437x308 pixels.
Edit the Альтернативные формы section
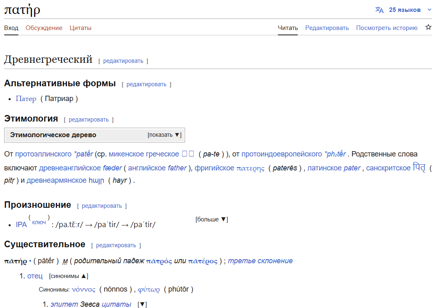point(146,84)
